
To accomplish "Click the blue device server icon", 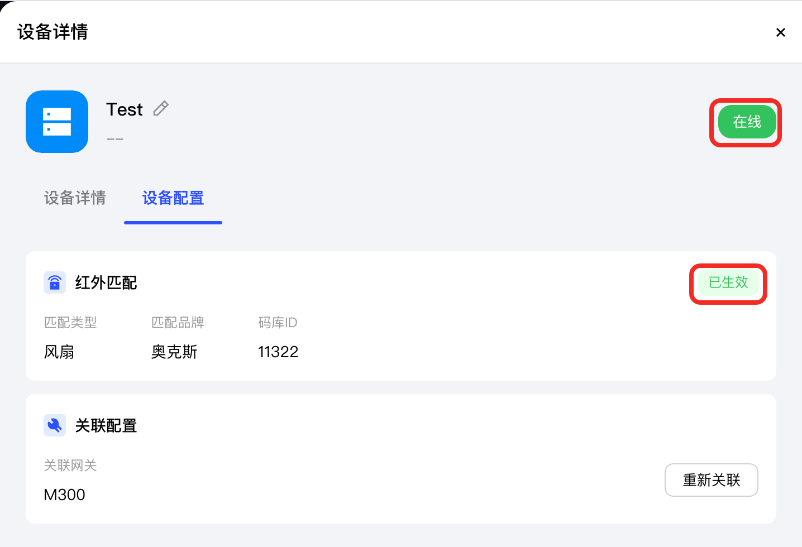I will pyautogui.click(x=57, y=122).
